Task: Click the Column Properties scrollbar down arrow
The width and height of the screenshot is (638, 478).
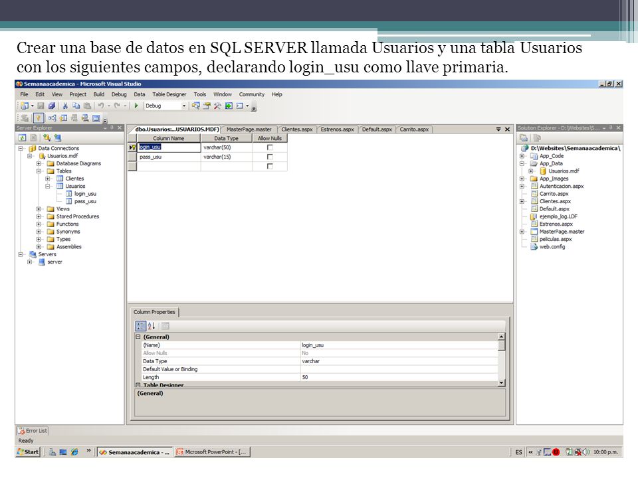Action: (x=501, y=382)
